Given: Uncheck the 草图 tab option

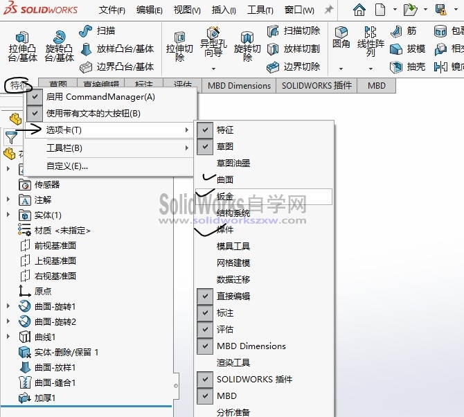Looking at the screenshot, I should 205,146.
